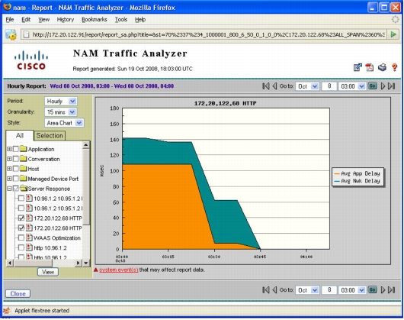Click the Host folder icon
404x320 pixels.
tap(24, 168)
